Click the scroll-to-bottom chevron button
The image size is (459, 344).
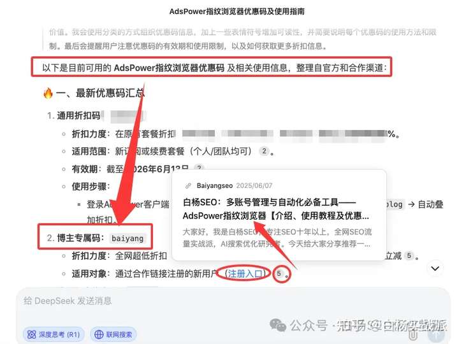(x=435, y=268)
